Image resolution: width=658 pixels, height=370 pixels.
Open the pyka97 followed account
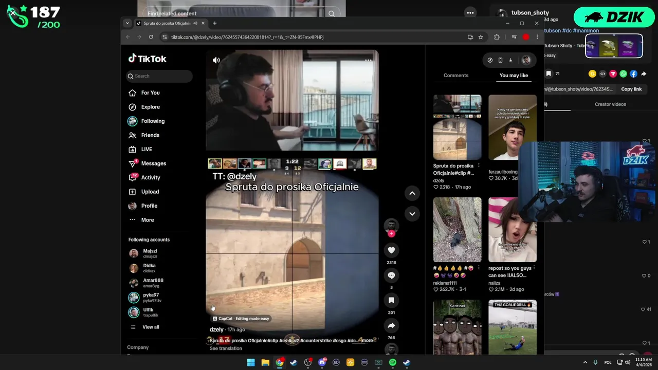pos(145,298)
